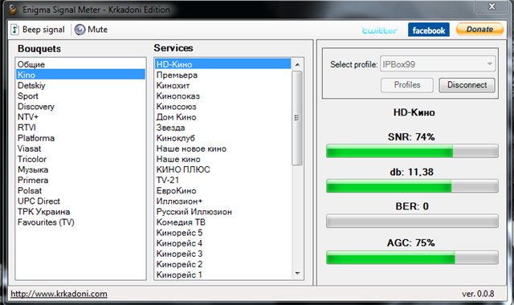Select the Иллюзион+ service

(x=223, y=201)
